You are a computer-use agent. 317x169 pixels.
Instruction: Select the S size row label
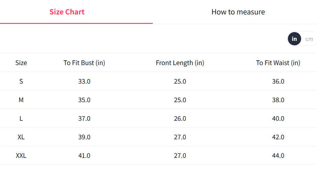(x=21, y=81)
